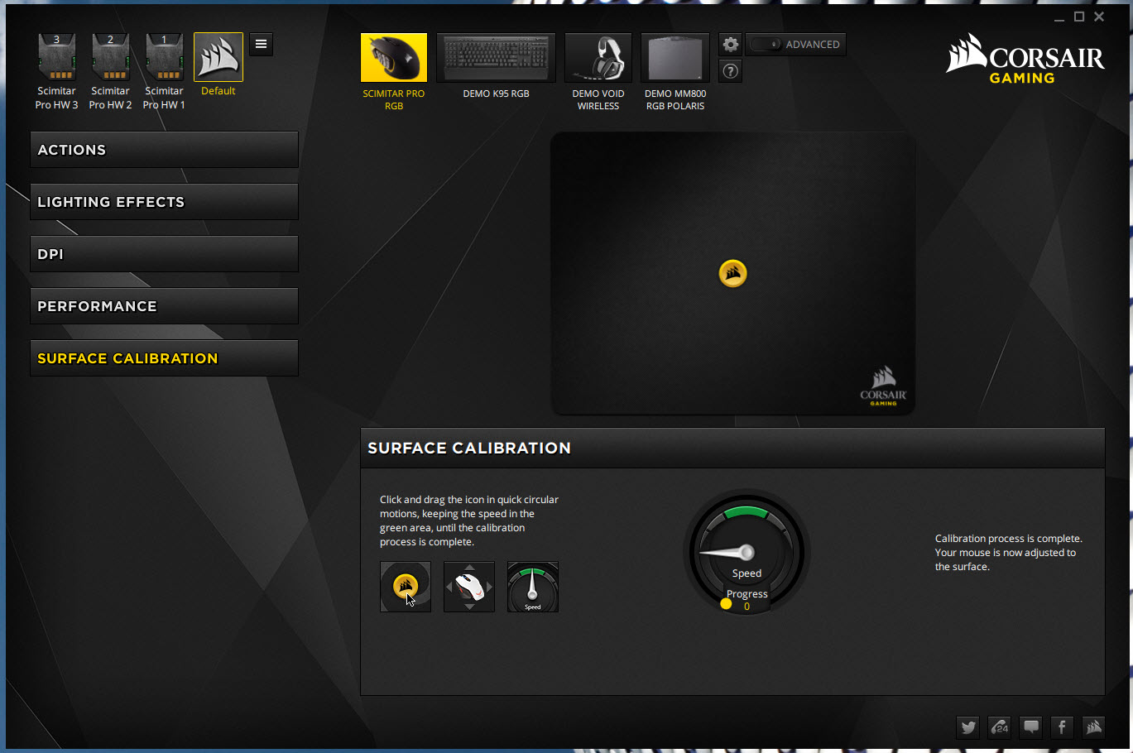
Task: Click the 'Calibration process is complete' message
Action: [x=1009, y=552]
